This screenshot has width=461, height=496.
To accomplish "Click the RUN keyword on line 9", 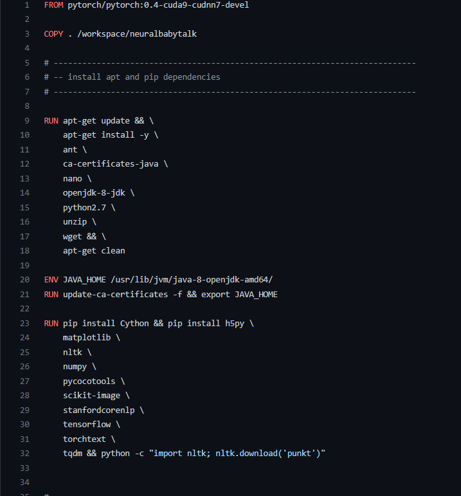I will click(51, 121).
